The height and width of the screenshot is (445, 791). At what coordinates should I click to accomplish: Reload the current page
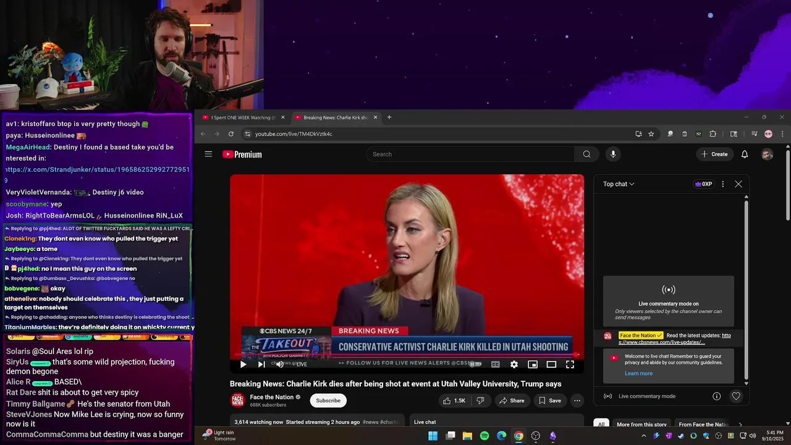point(231,134)
